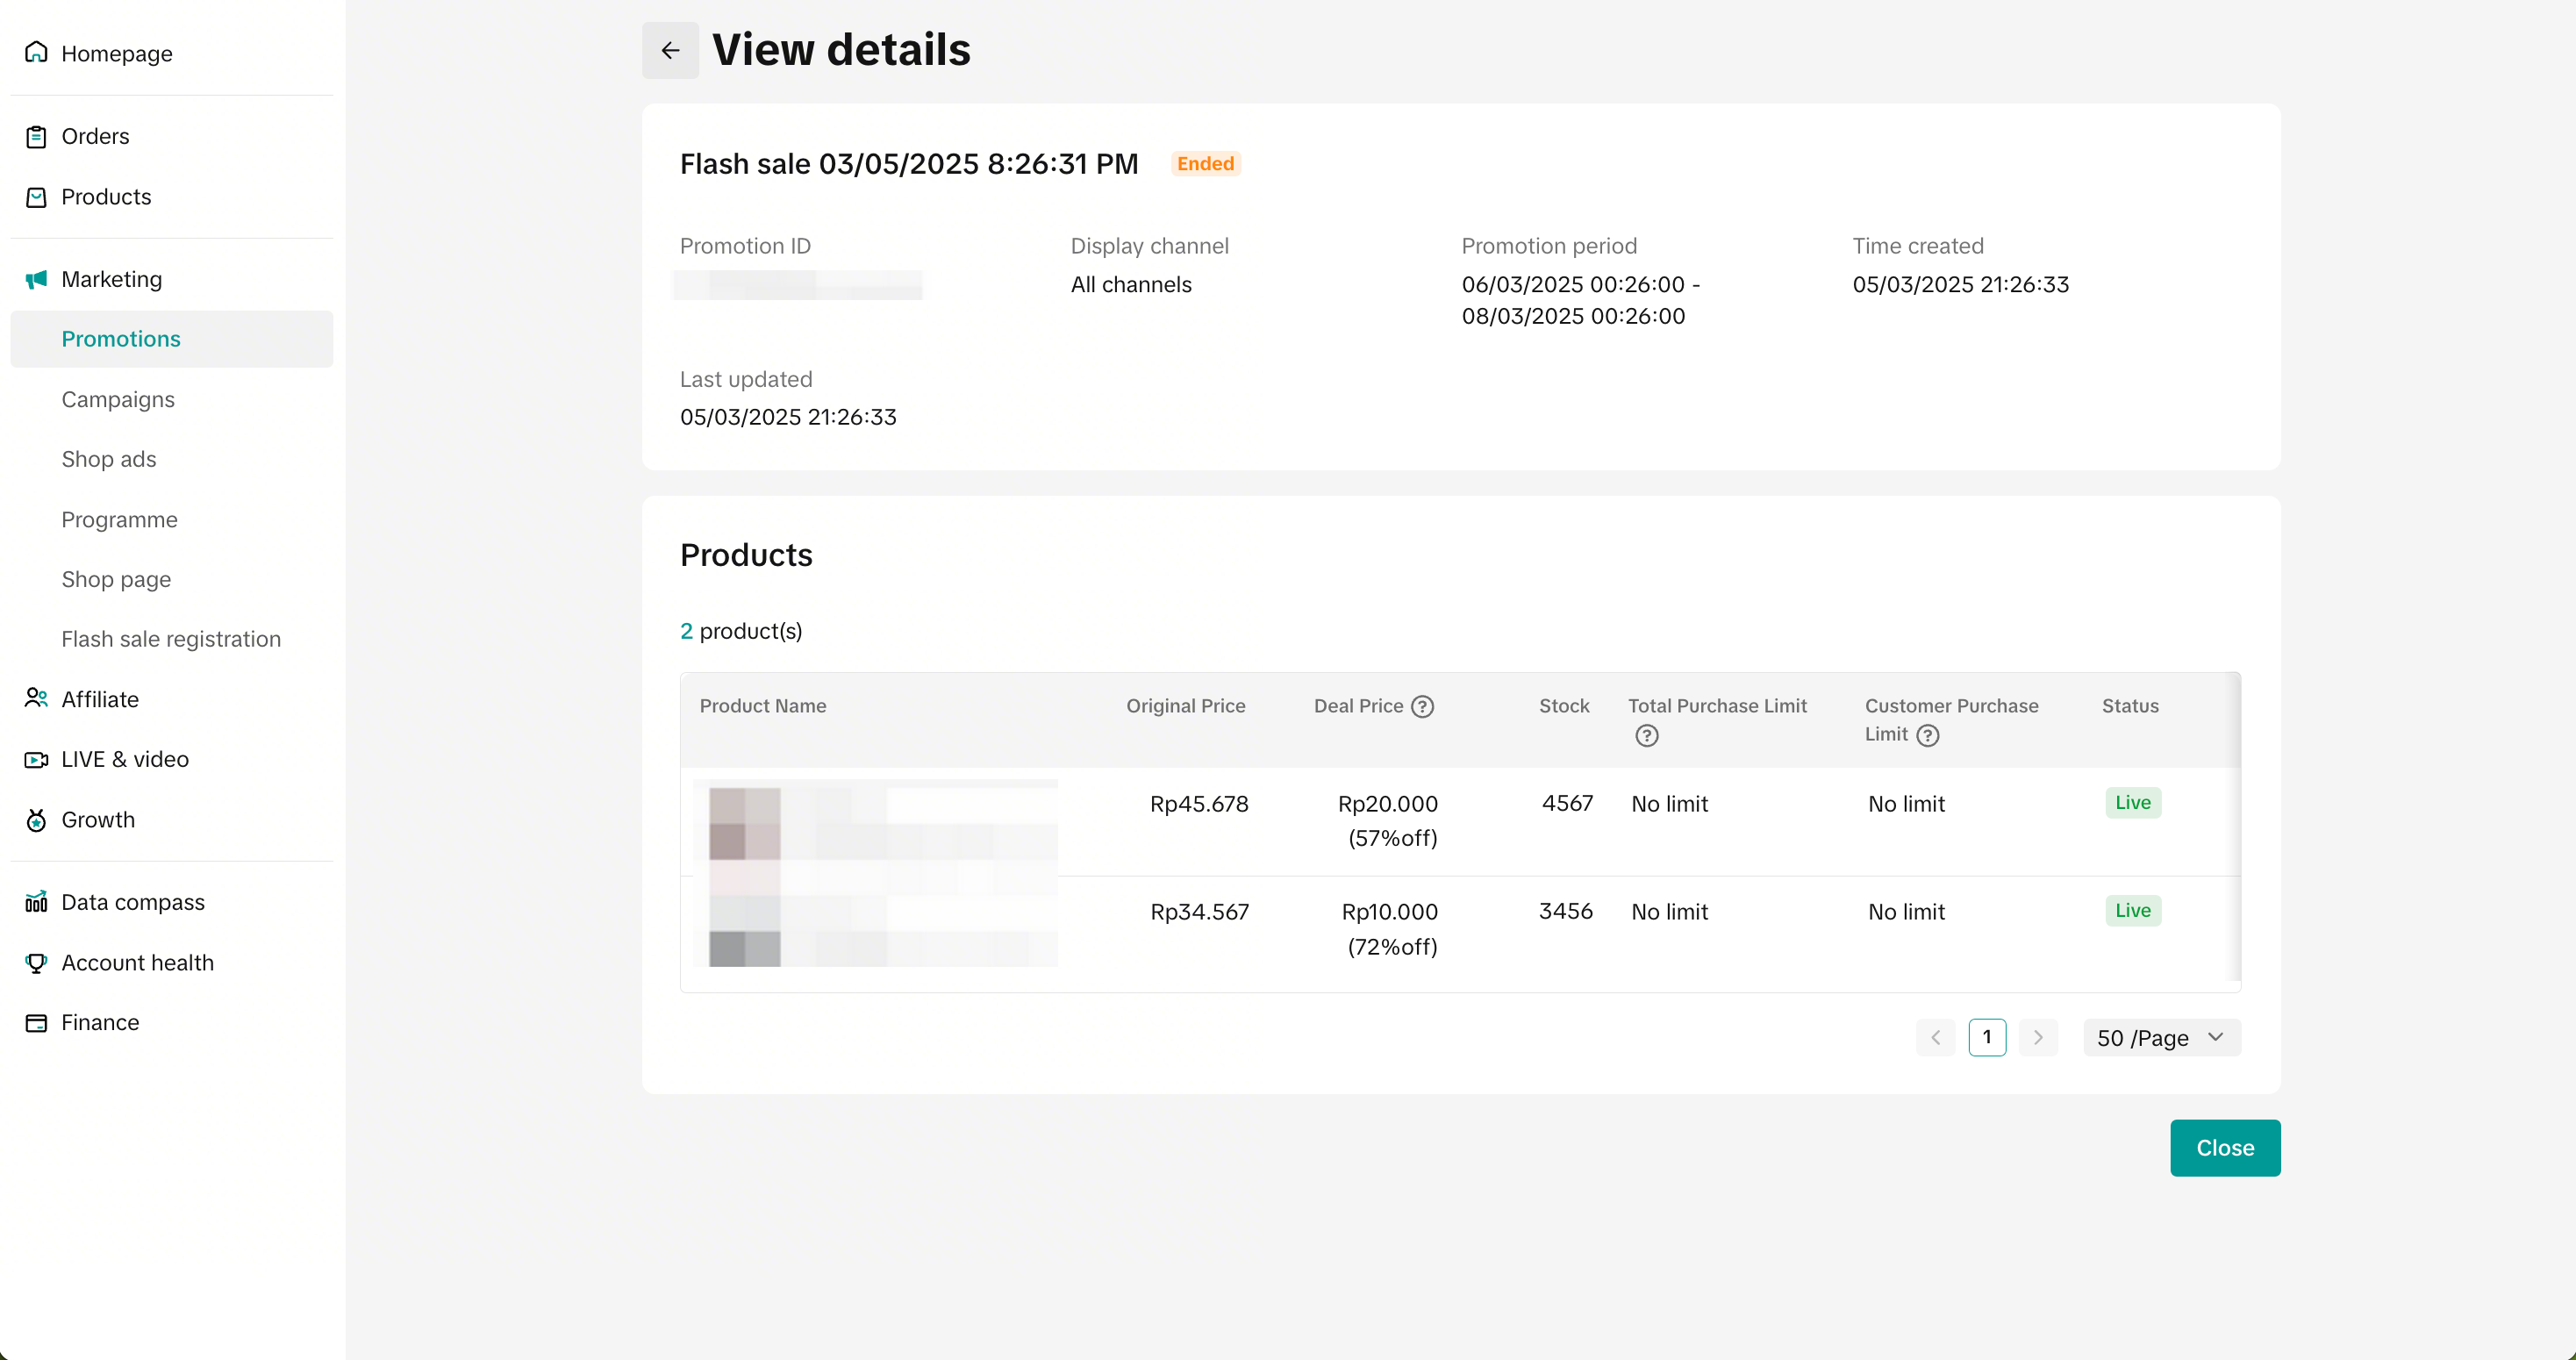Click the first product thumbnail image
Screen dimensions: 2576x1360
[x=744, y=823]
